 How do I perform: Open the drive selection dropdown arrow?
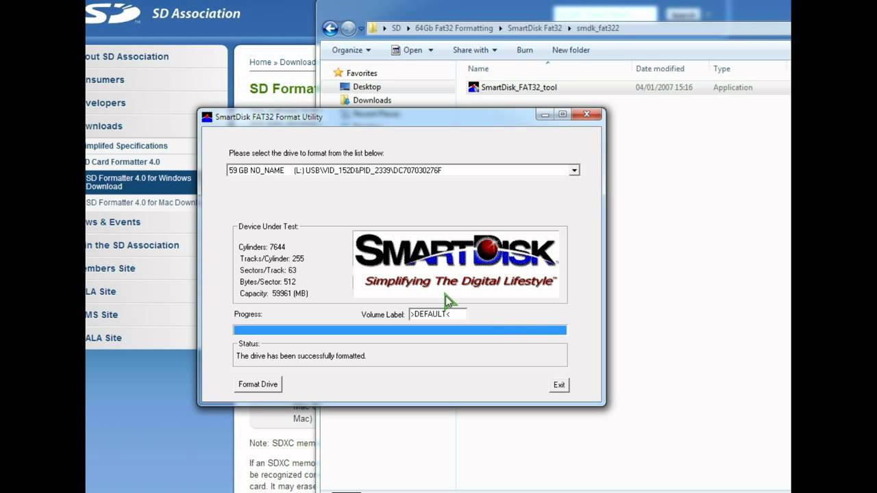[574, 170]
